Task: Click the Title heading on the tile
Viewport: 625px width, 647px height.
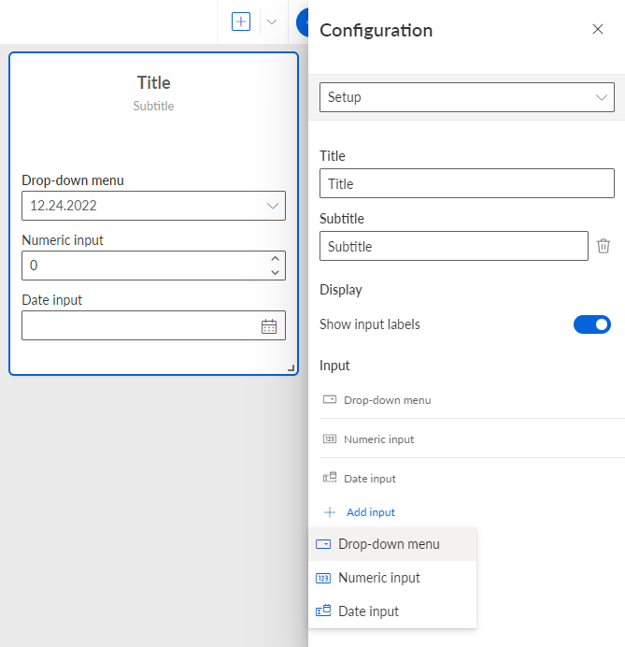Action: pyautogui.click(x=154, y=83)
